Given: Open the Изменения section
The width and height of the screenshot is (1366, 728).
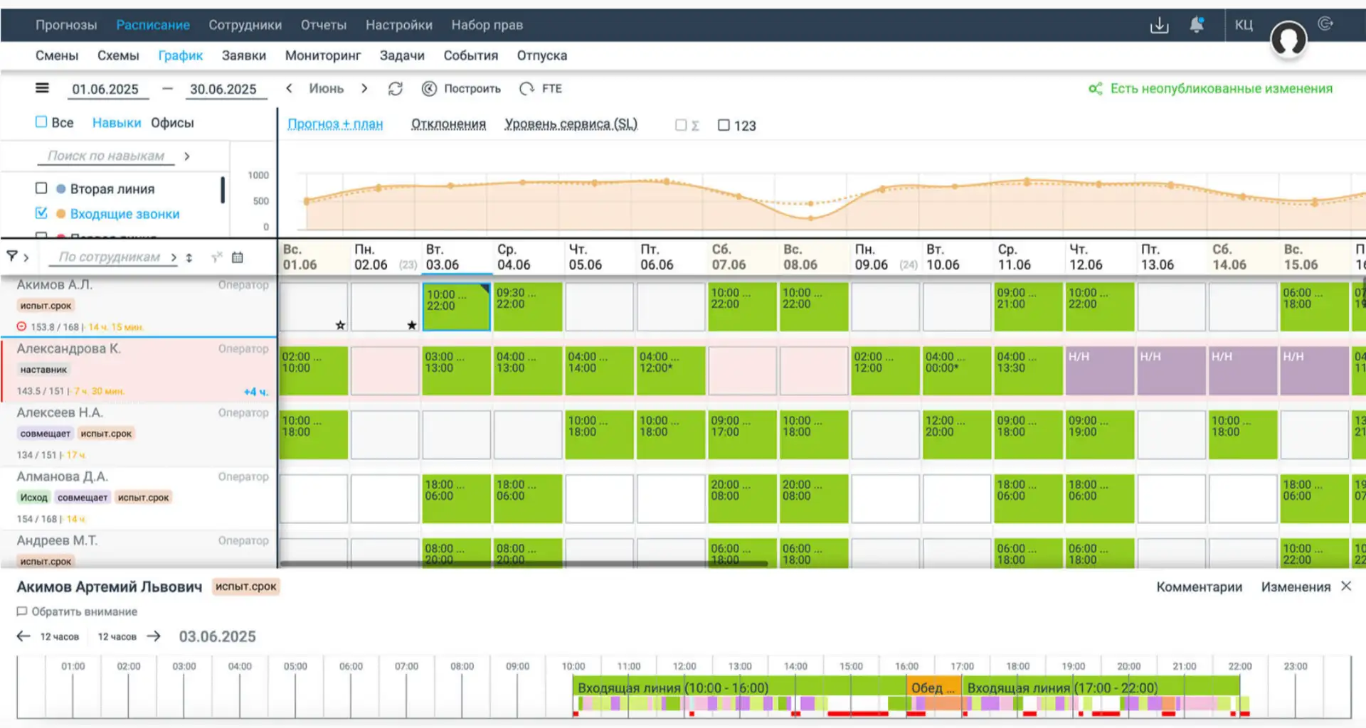Looking at the screenshot, I should 1296,587.
